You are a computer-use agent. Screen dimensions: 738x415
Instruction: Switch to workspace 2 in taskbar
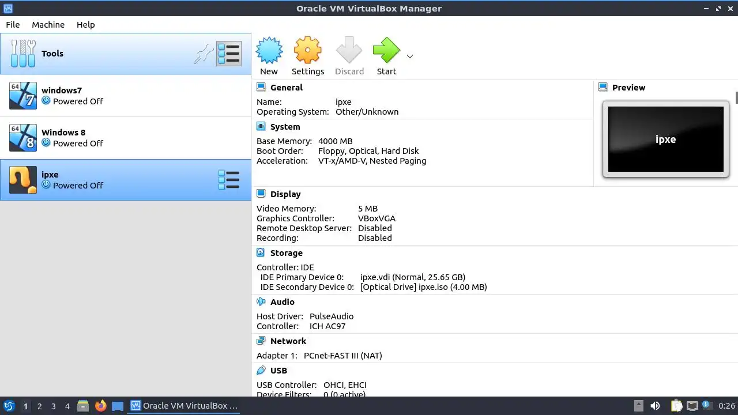(39, 406)
